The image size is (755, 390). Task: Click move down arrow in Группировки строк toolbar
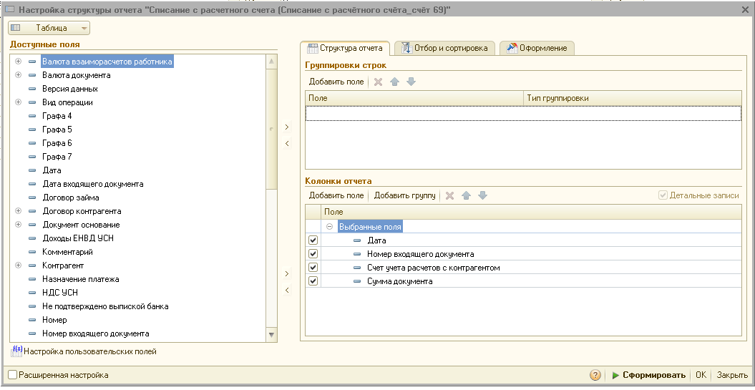click(x=411, y=82)
